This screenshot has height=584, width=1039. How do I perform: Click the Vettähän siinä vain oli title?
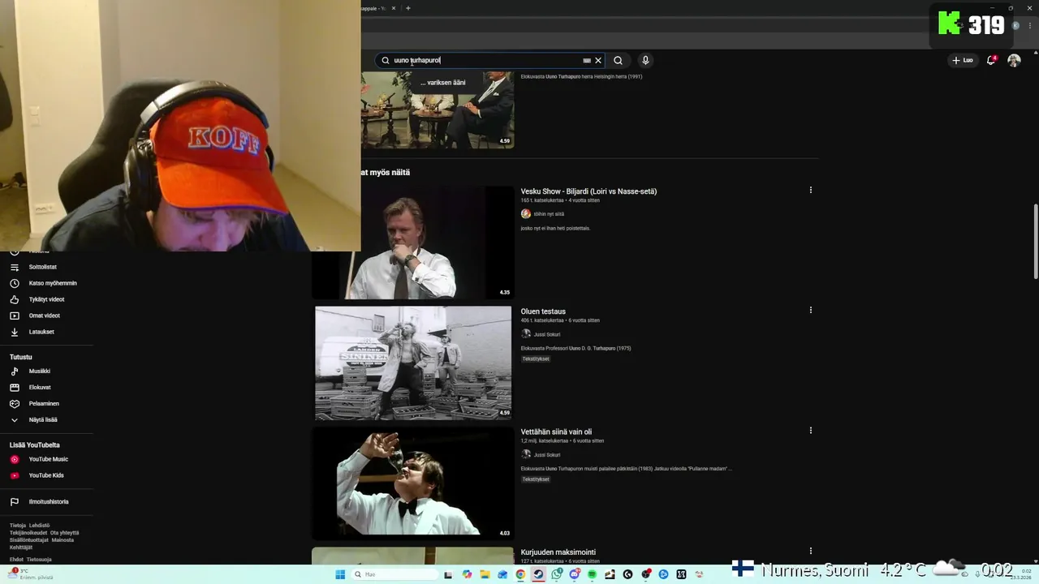click(556, 432)
